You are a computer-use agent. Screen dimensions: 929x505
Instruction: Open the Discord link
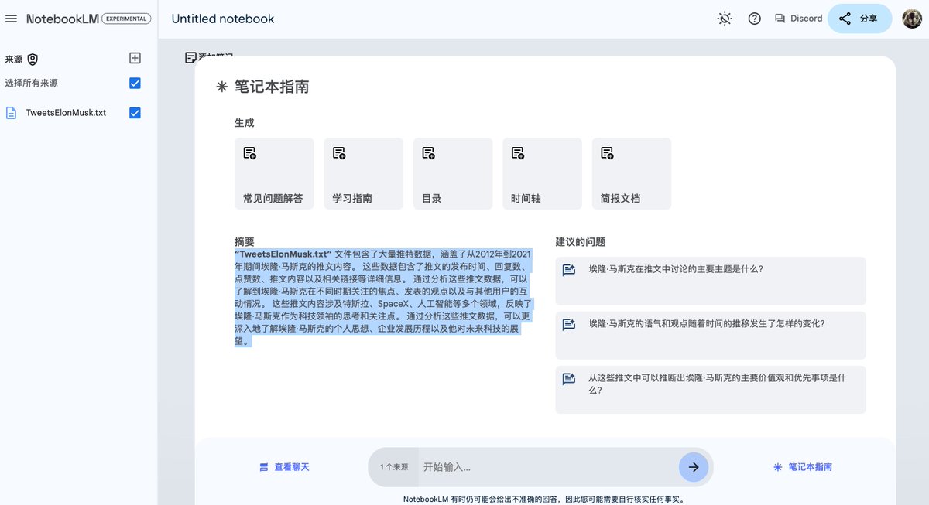799,19
